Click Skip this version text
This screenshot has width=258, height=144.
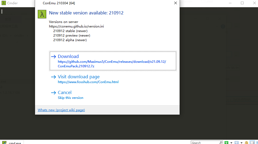coord(70,98)
